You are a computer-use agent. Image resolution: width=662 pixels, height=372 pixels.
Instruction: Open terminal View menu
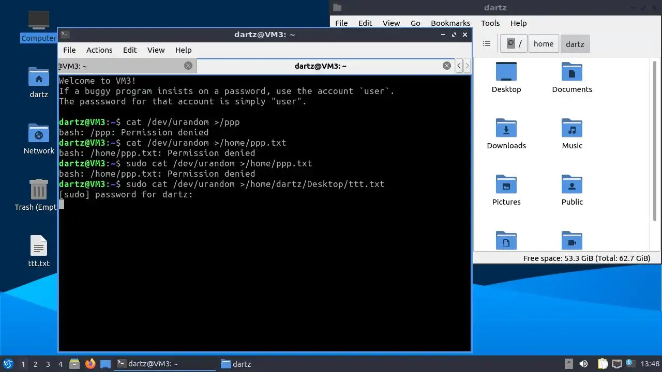[x=156, y=50]
